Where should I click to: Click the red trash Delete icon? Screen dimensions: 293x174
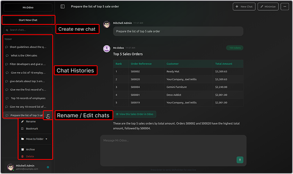tap(22, 156)
